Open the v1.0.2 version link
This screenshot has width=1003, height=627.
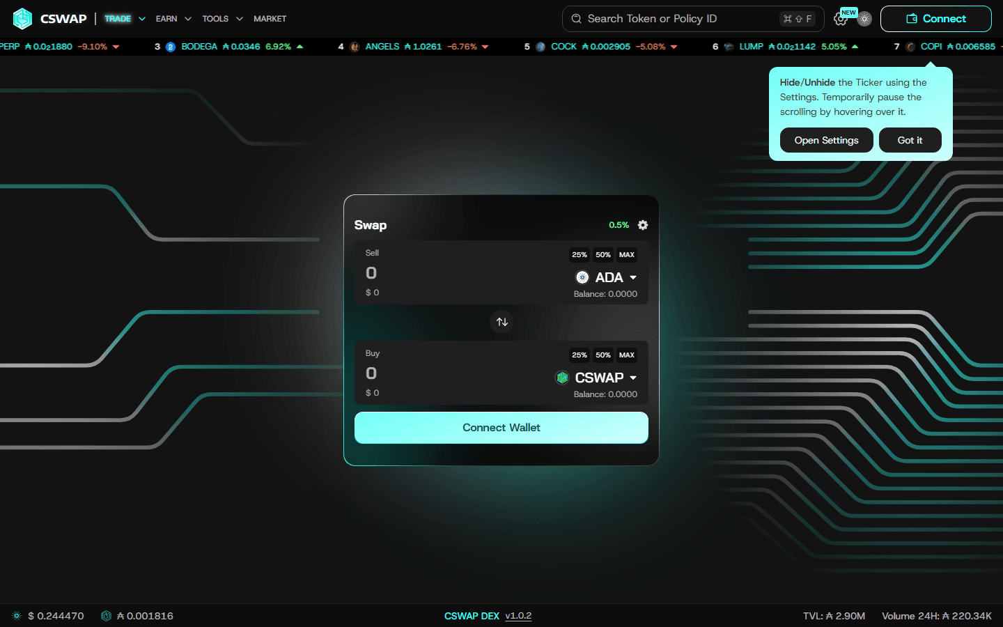click(518, 616)
